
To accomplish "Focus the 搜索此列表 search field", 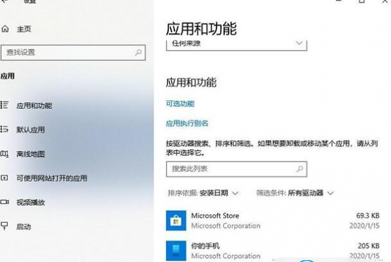I will pos(237,169).
